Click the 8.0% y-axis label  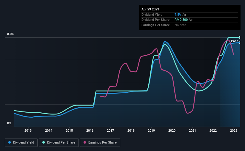pos(10,34)
